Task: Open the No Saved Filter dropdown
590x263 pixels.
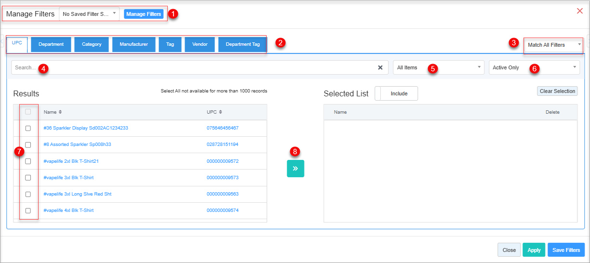Action: 89,14
